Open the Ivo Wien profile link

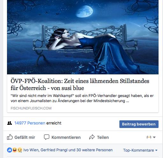(31, 150)
